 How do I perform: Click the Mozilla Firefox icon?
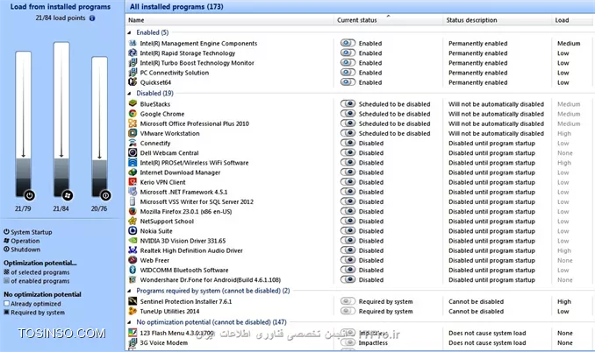(x=133, y=211)
